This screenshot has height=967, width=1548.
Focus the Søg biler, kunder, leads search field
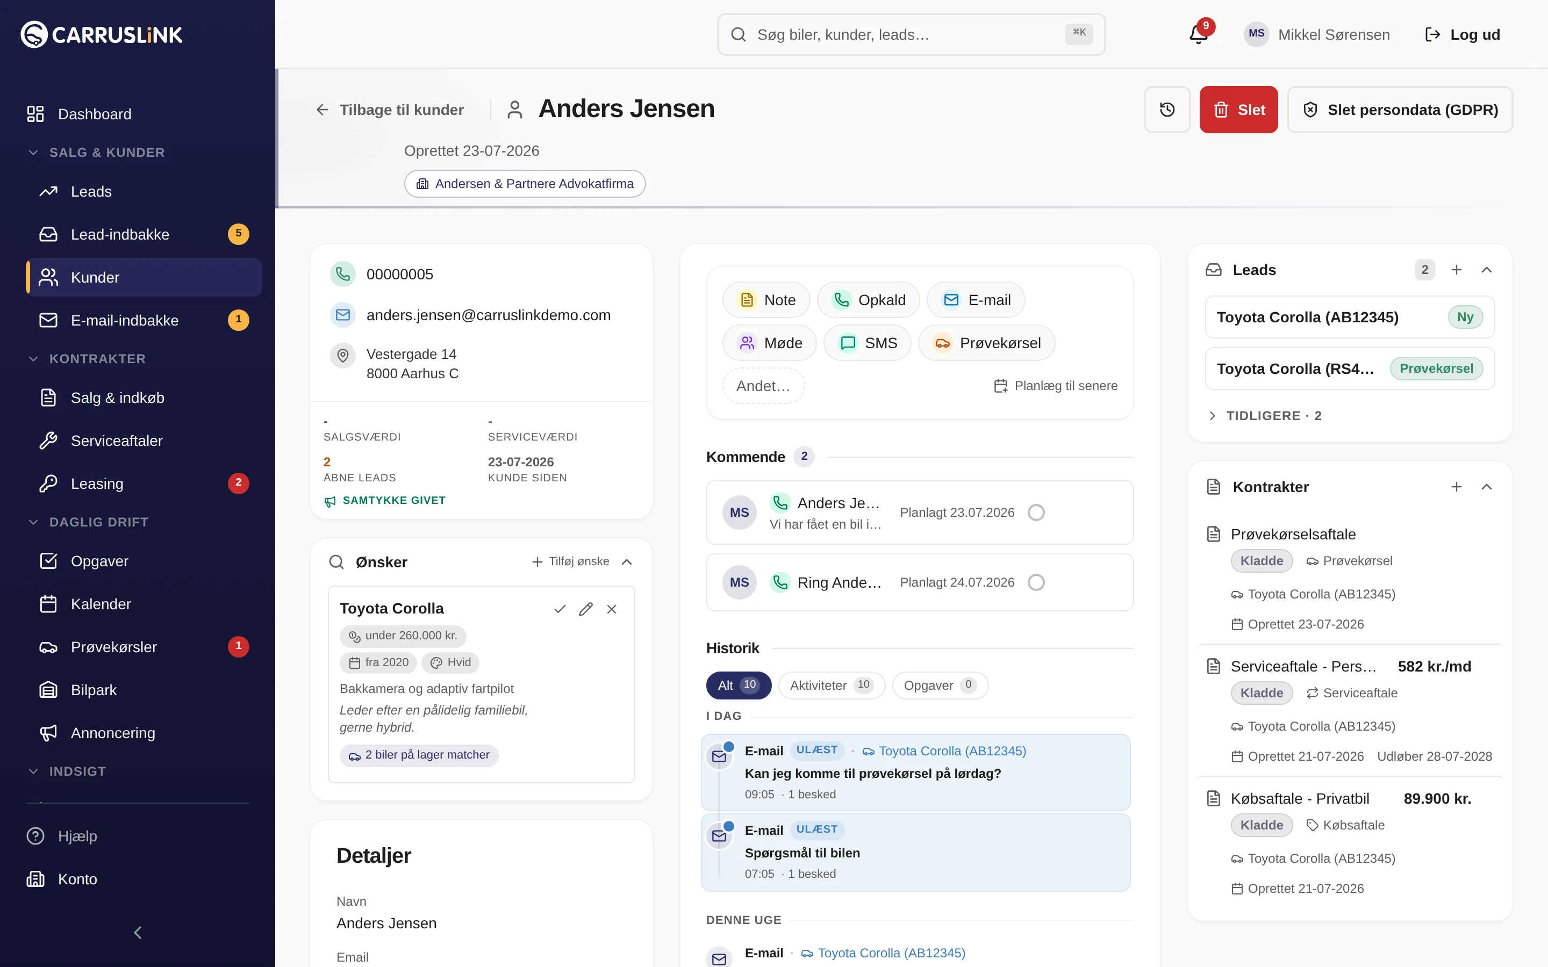coord(911,34)
